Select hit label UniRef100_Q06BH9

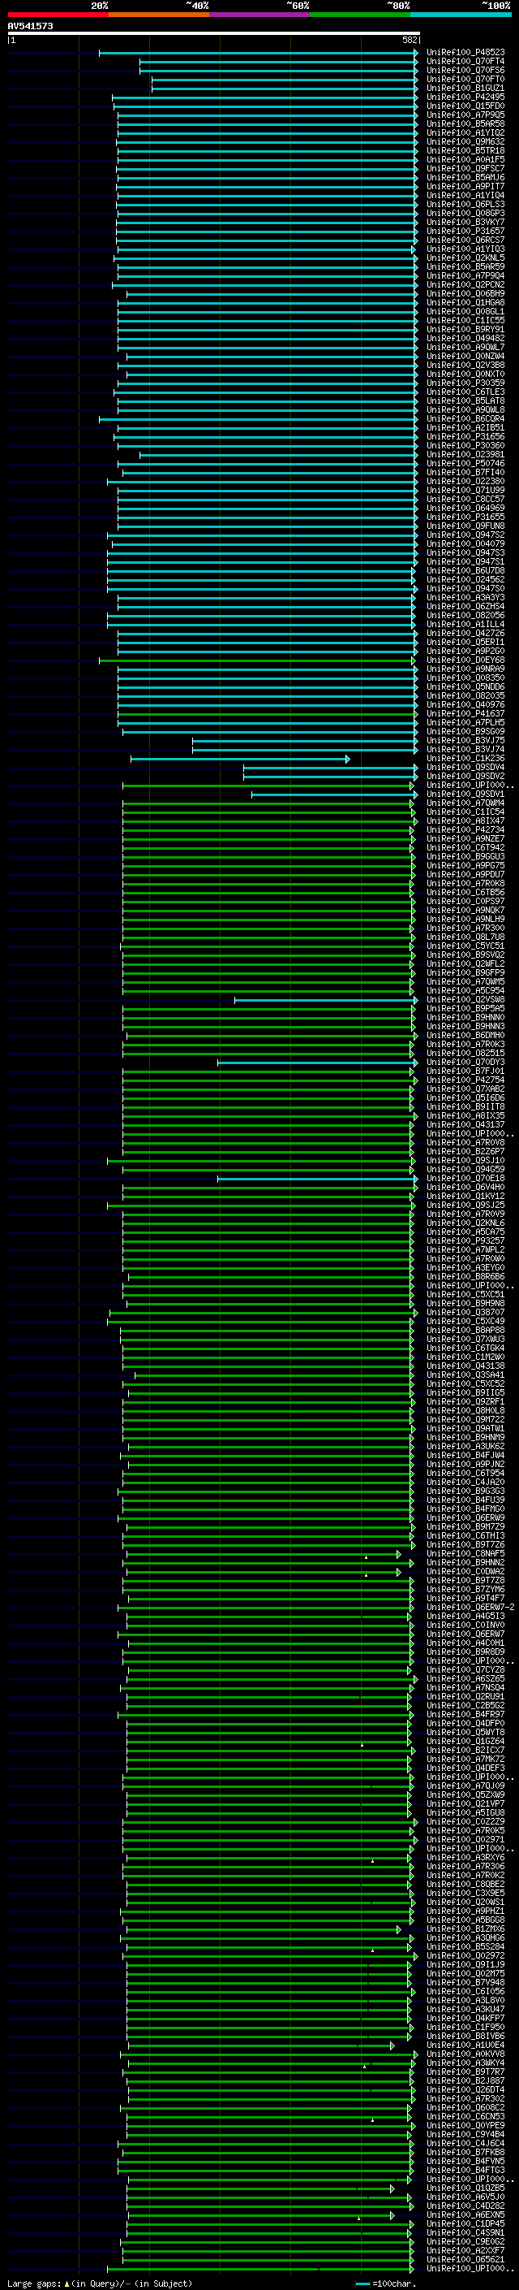coord(465,294)
